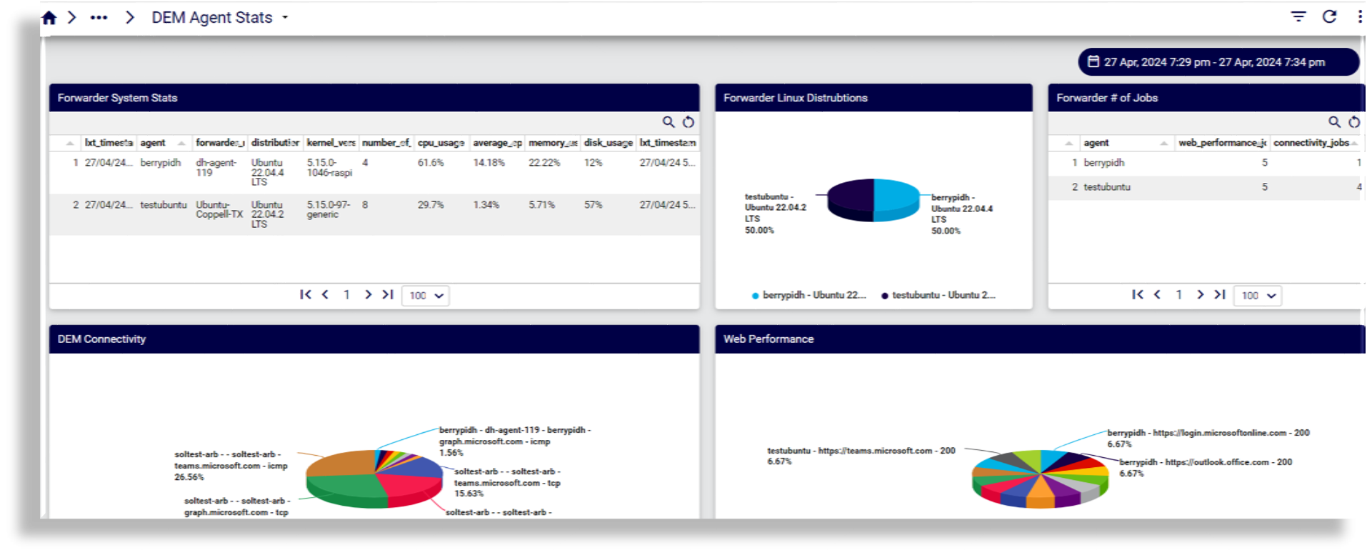
Task: Click the 57% disk usage value
Action: [594, 205]
